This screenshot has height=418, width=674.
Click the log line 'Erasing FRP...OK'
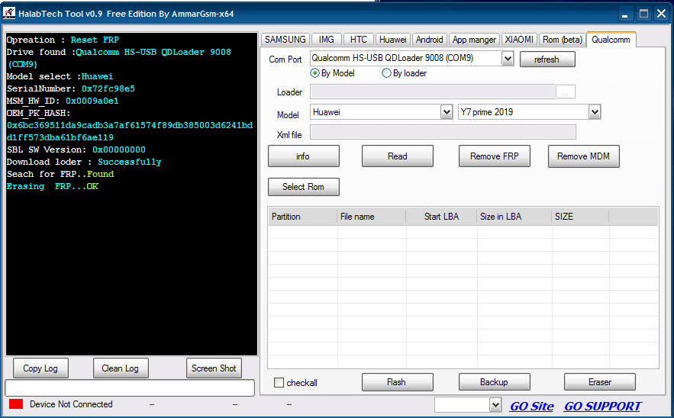pyautogui.click(x=53, y=186)
